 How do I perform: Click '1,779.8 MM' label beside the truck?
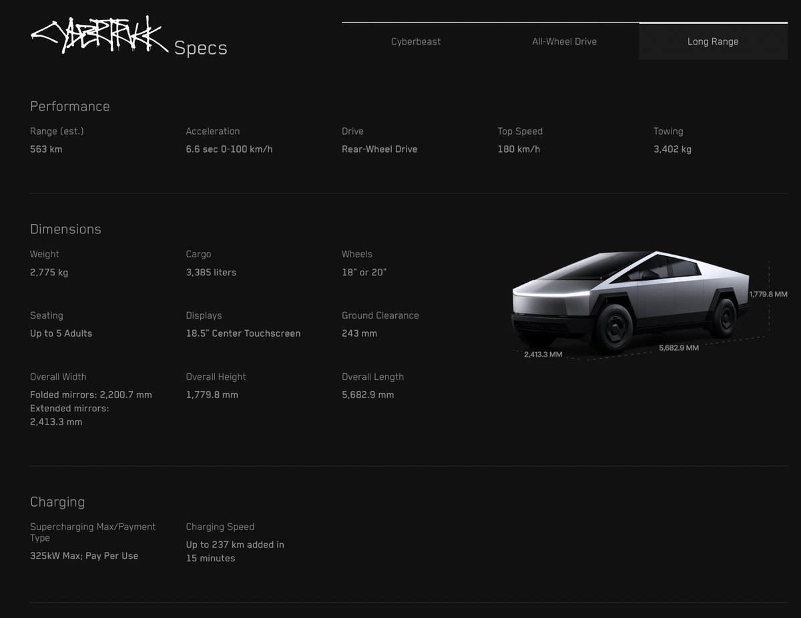(x=768, y=294)
